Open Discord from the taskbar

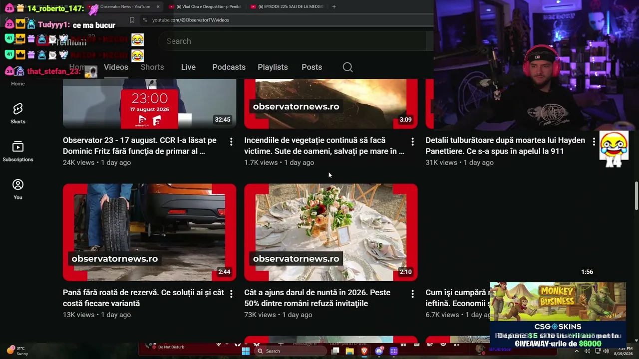pyautogui.click(x=379, y=351)
